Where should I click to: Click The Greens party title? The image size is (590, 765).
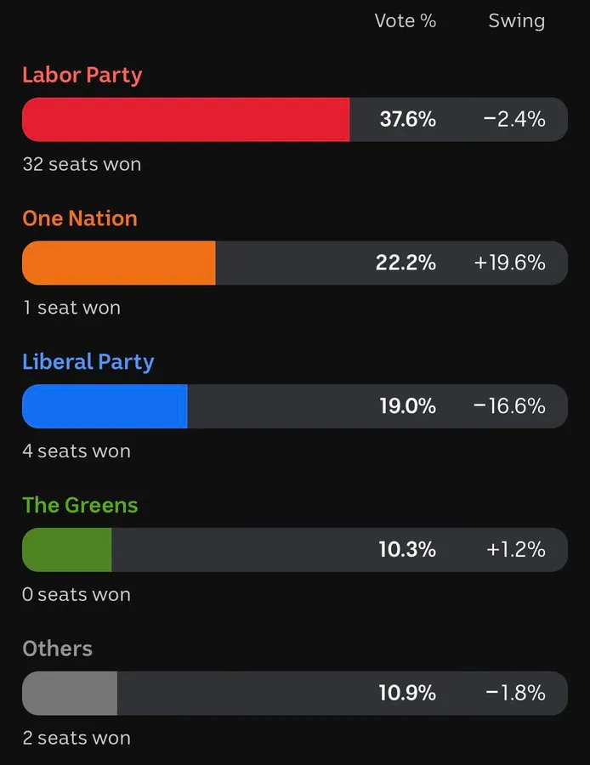click(x=80, y=506)
